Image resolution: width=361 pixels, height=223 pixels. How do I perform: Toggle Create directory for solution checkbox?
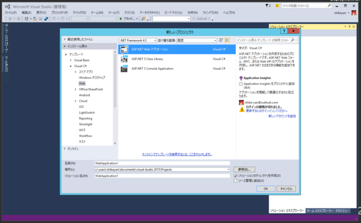click(x=235, y=176)
